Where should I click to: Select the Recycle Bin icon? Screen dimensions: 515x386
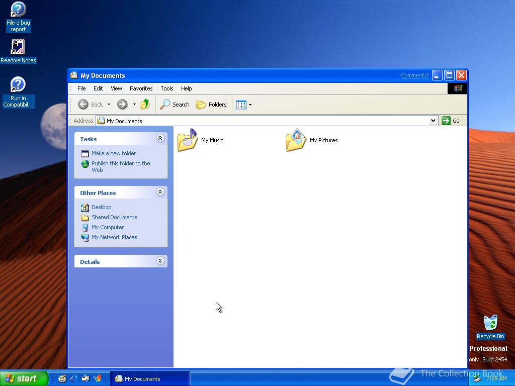tap(490, 328)
